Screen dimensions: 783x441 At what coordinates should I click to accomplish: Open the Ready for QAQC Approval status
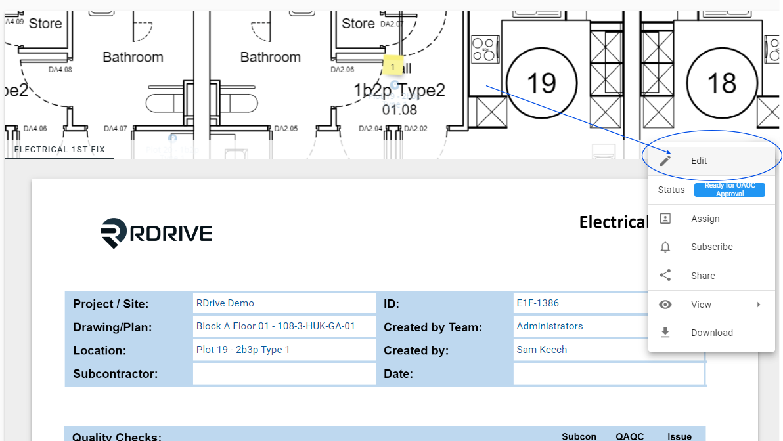(730, 190)
